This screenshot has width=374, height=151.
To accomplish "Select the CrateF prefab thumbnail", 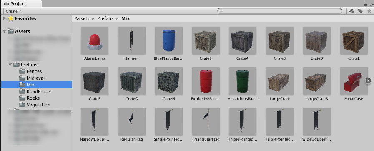I will pyautogui.click(x=95, y=81).
